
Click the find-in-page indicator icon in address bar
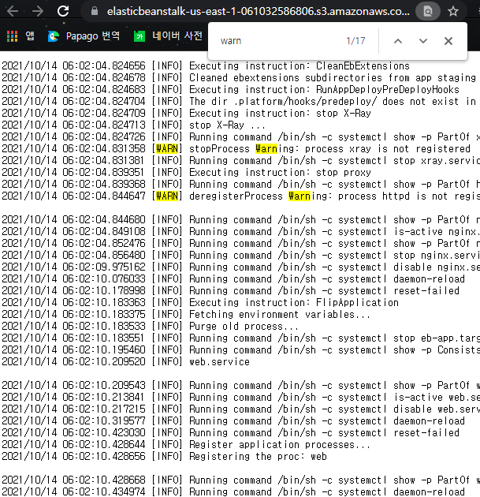coord(428,11)
